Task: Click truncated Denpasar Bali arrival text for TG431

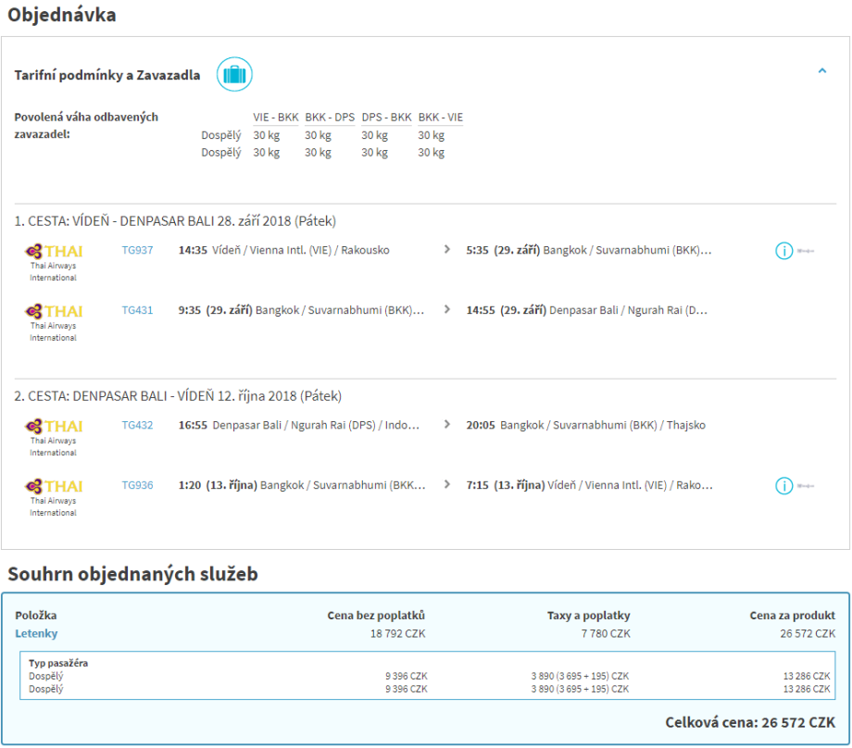Action: tap(628, 310)
